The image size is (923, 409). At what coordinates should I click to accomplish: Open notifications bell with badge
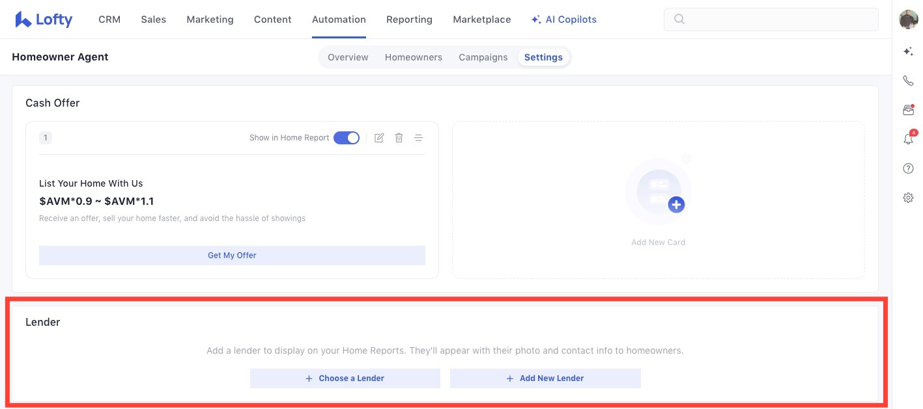(908, 139)
